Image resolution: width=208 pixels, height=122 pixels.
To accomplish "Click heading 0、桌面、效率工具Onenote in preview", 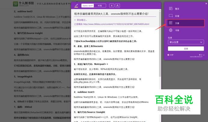I will 88,46.
